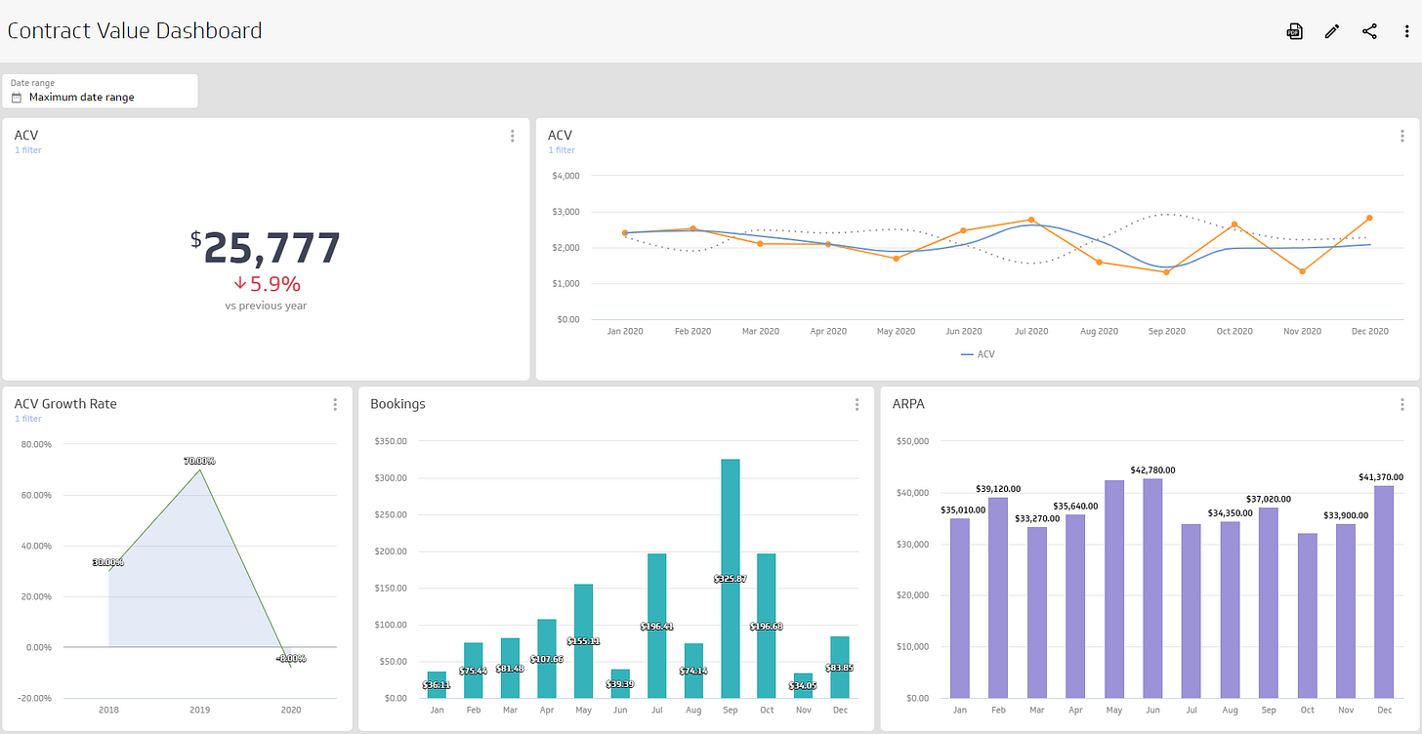1422x734 pixels.
Task: Click the 30.00% point for 2018
Action: 108,570
